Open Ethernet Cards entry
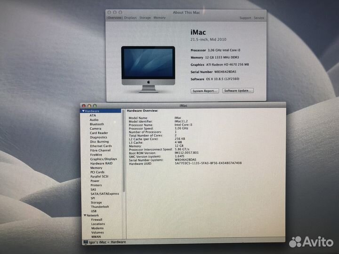Viewport: 339px width, 254px height. pyautogui.click(x=101, y=146)
